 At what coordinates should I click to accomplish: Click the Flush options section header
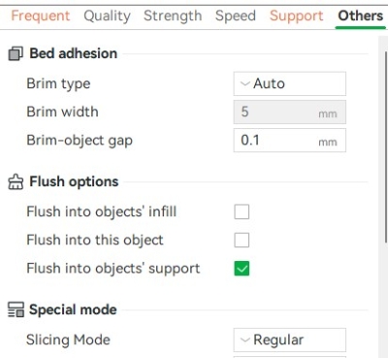74,181
